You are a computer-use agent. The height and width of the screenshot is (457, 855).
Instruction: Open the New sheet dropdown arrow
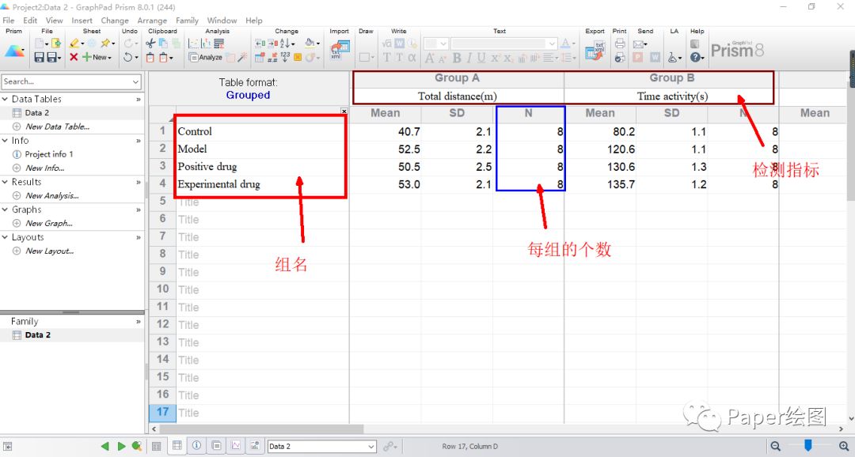pyautogui.click(x=109, y=57)
